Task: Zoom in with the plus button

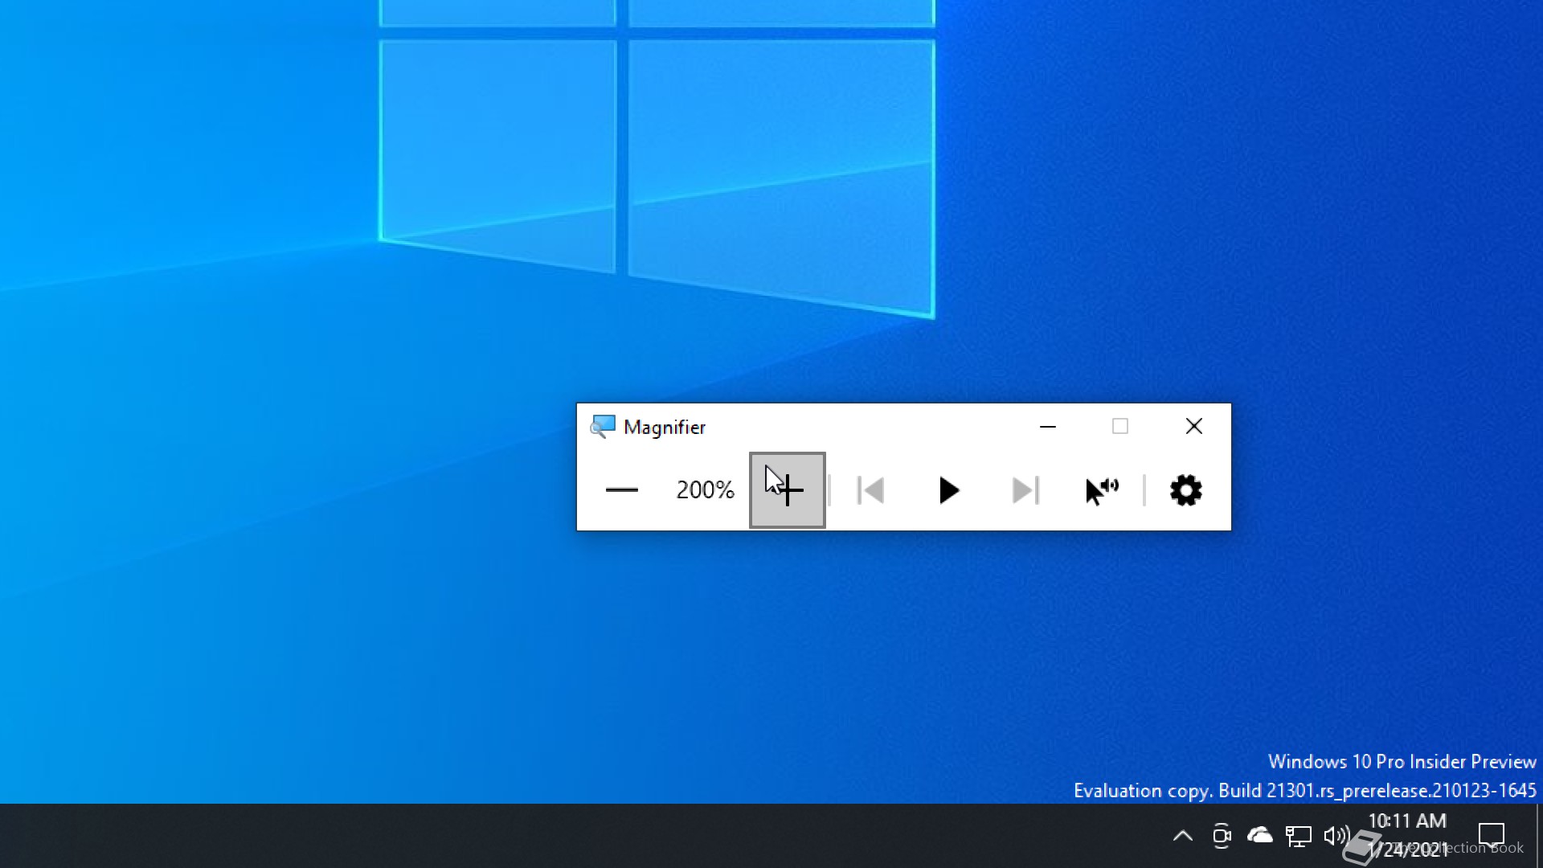Action: (787, 489)
